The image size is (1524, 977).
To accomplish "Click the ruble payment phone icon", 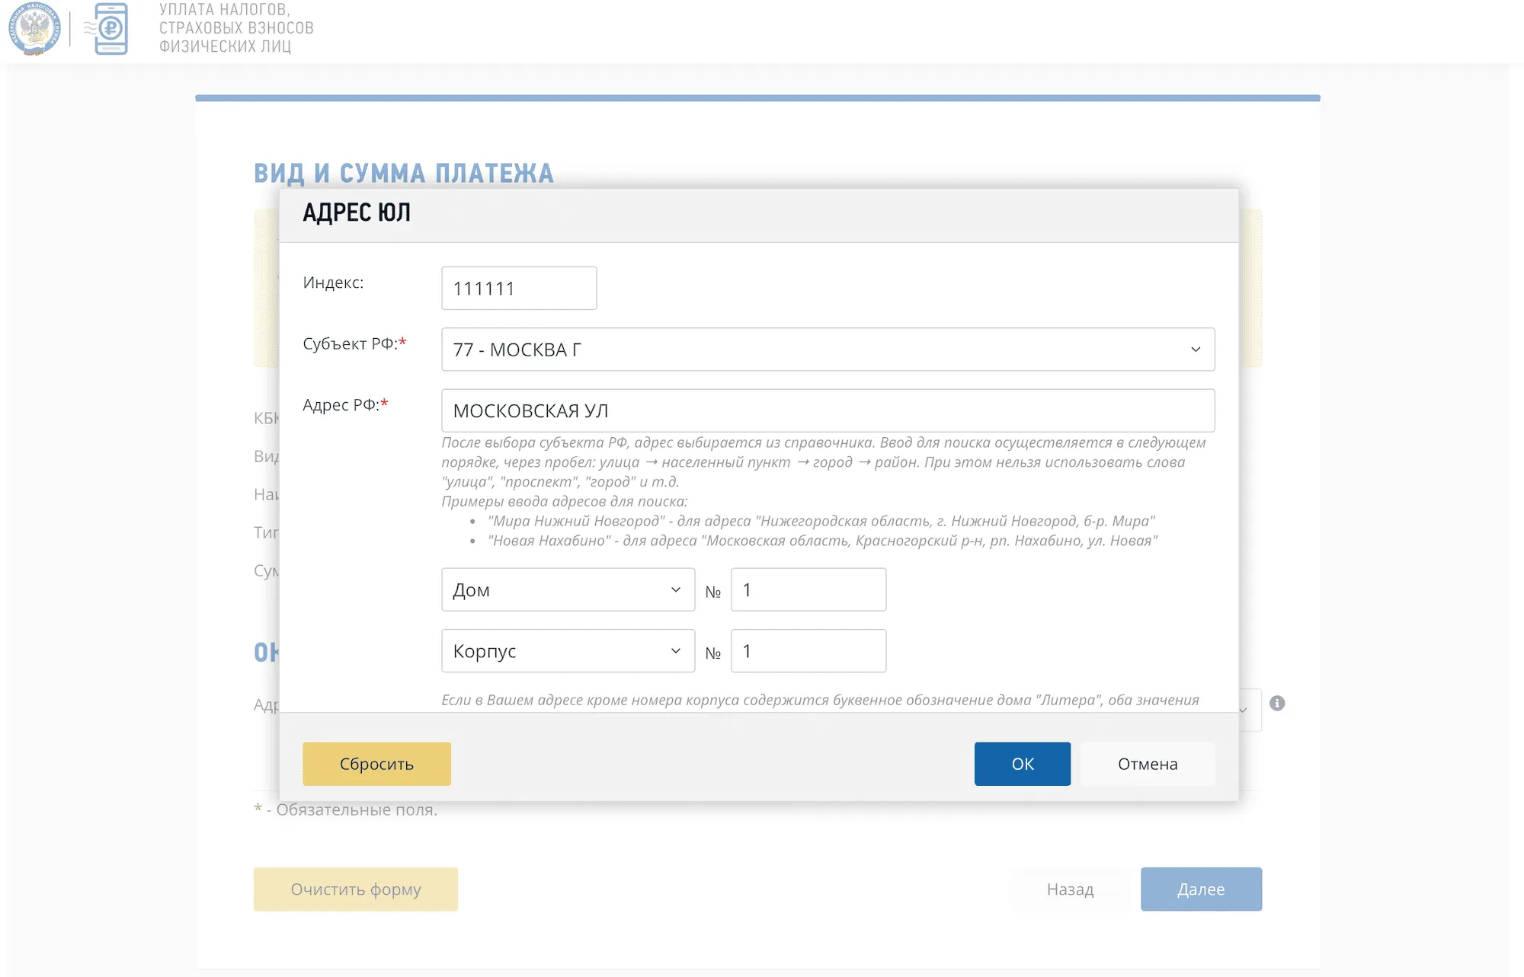I will click(x=110, y=29).
